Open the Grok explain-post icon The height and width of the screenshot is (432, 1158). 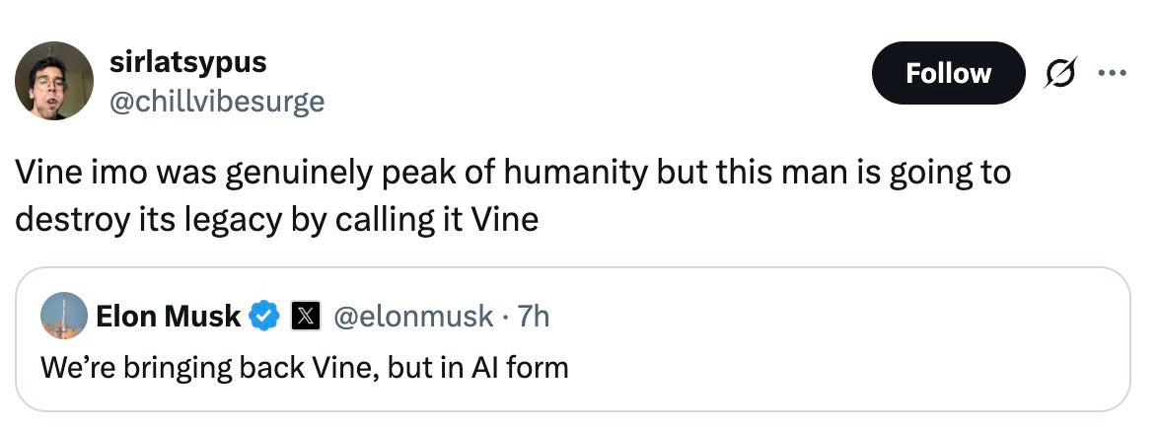(1061, 72)
